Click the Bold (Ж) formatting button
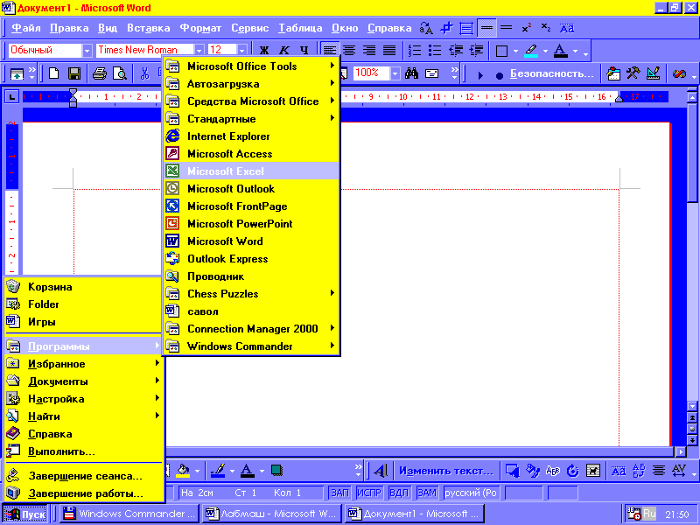 click(x=264, y=51)
